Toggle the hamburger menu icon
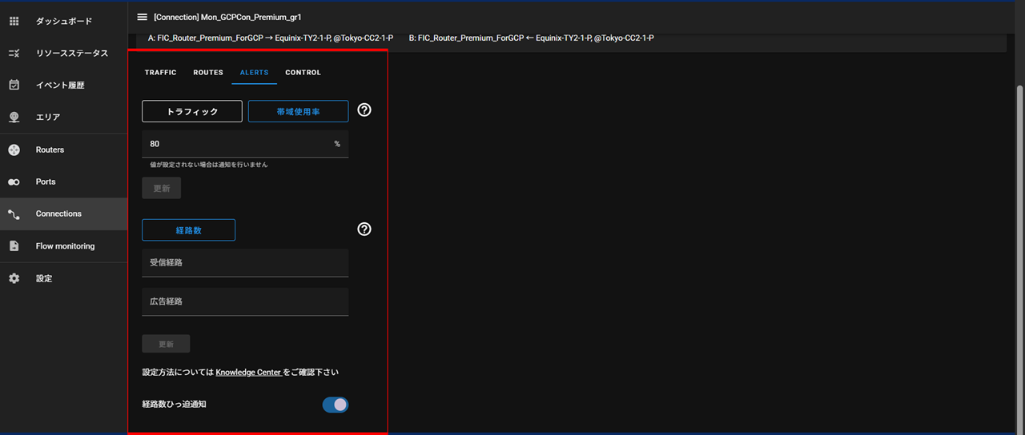This screenshot has height=435, width=1025. 142,17
